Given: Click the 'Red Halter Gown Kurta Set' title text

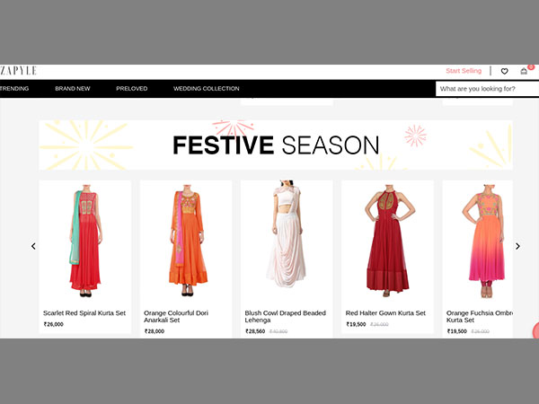Looking at the screenshot, I should (385, 313).
